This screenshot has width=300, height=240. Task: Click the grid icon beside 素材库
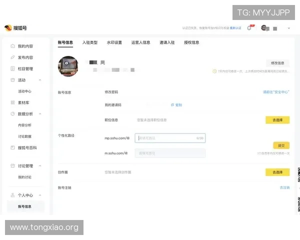pos(12,102)
